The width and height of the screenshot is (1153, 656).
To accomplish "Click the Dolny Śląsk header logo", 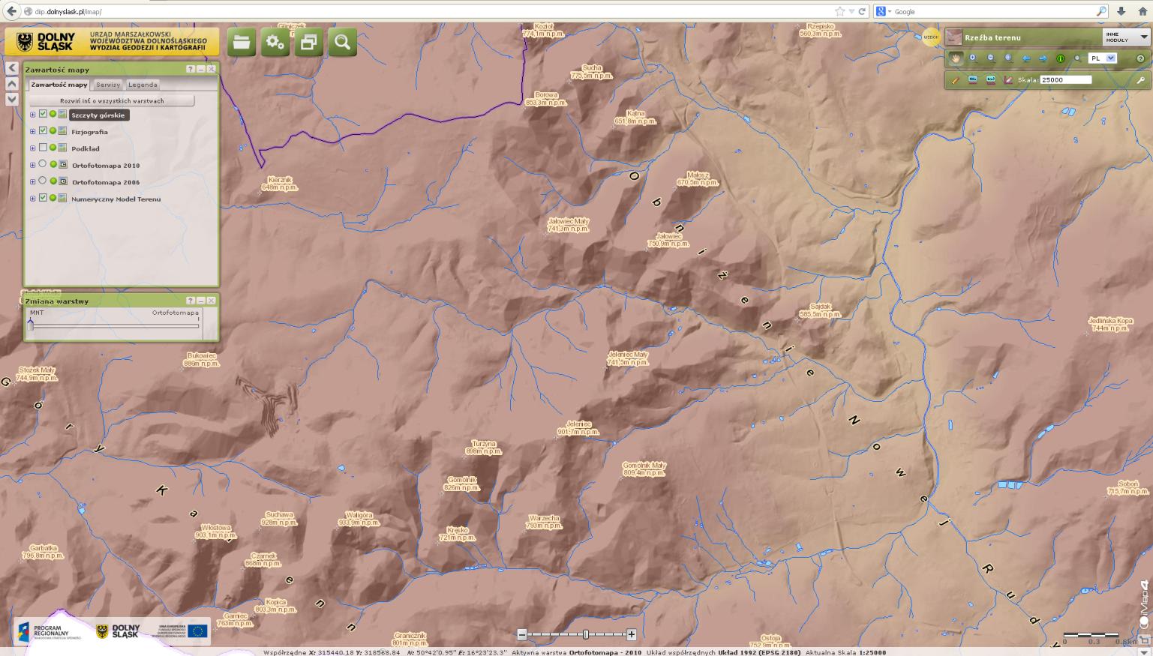I will [x=113, y=42].
